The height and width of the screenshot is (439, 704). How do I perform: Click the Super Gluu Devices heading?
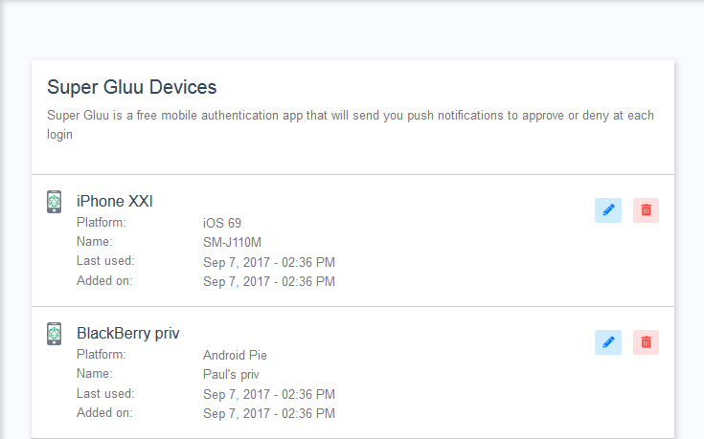click(131, 88)
